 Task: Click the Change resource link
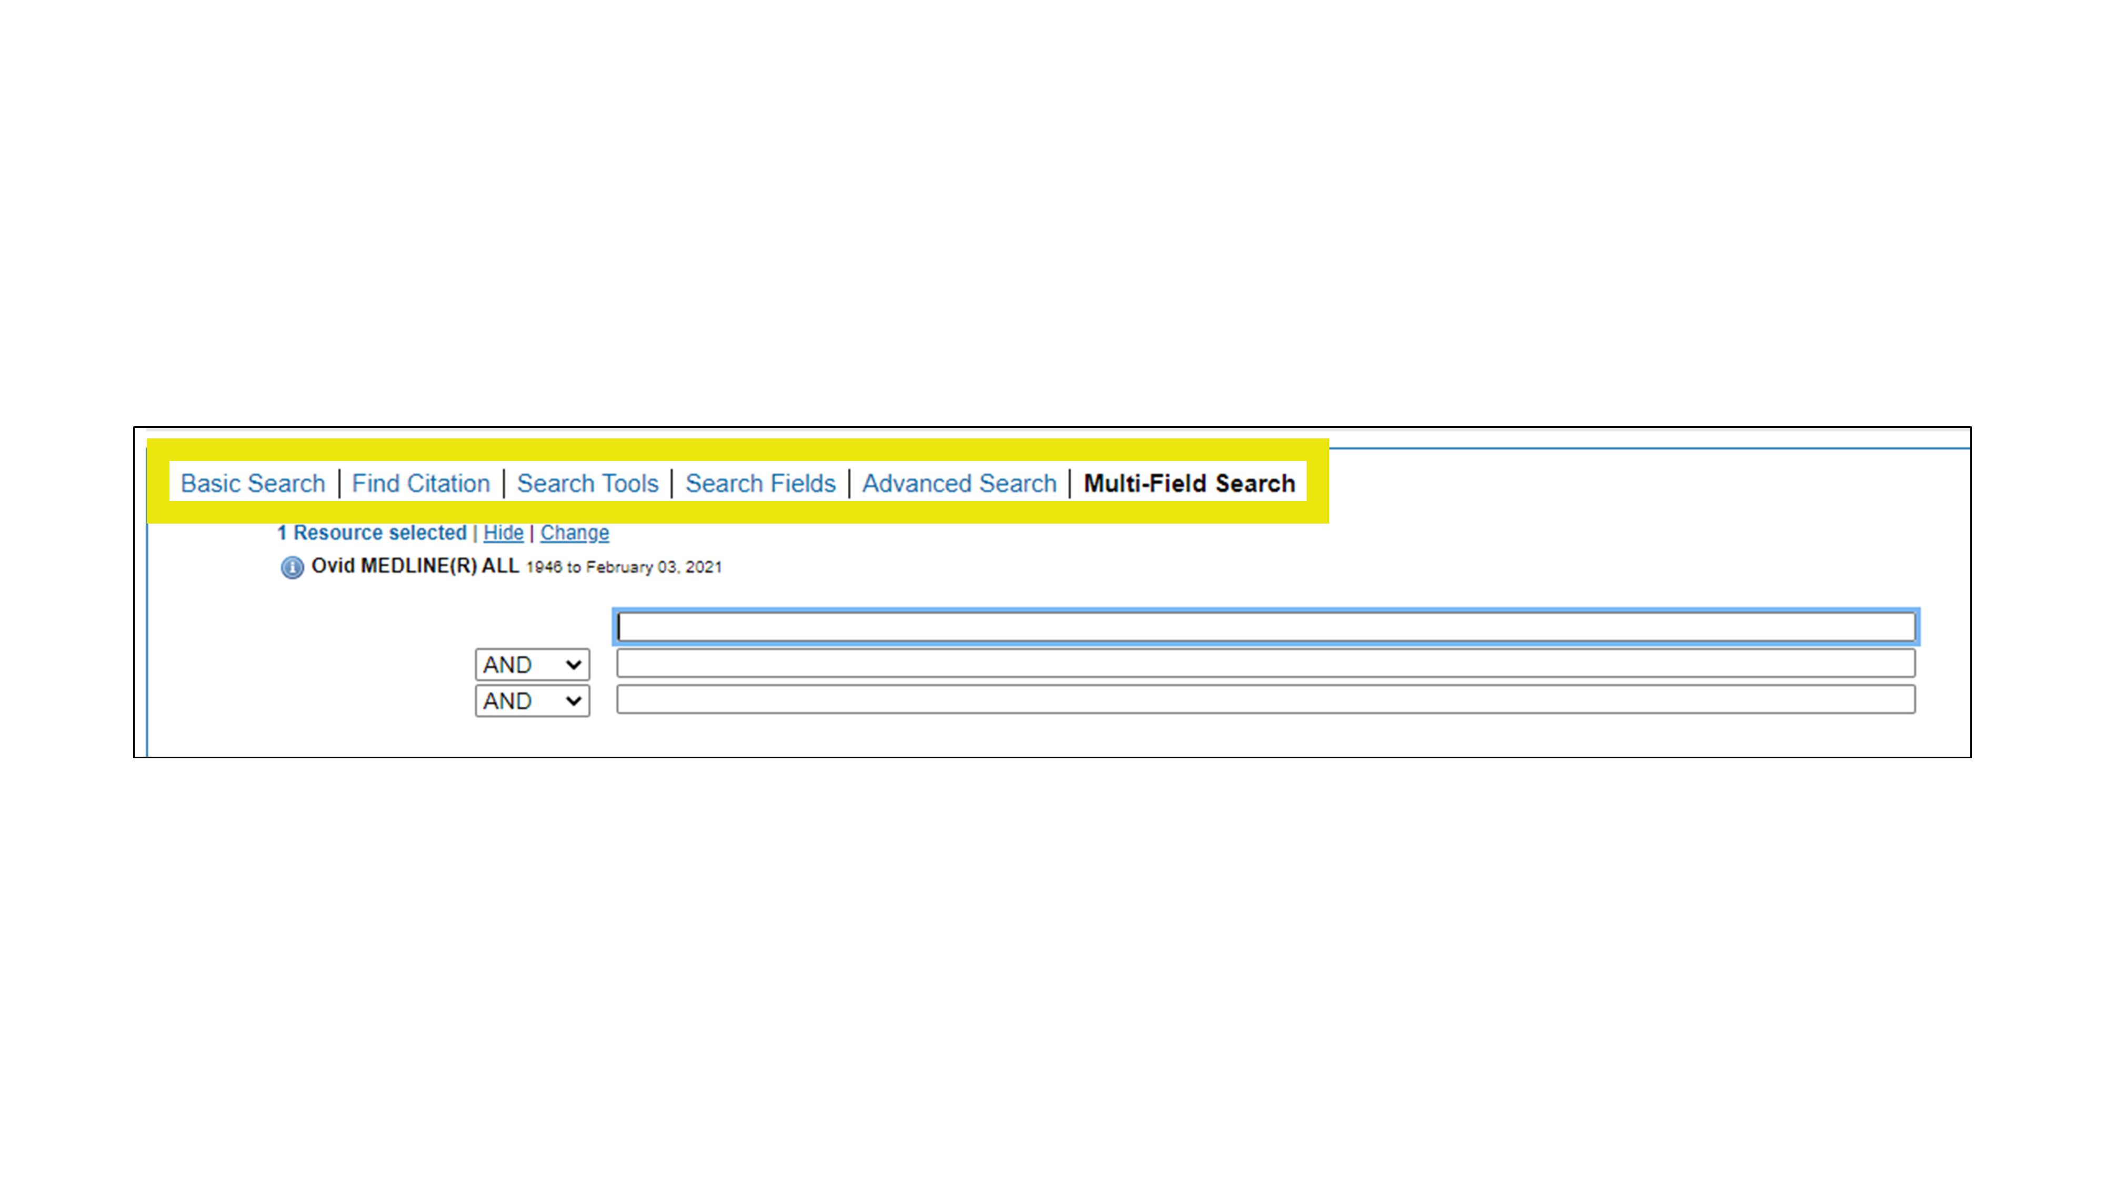(575, 533)
